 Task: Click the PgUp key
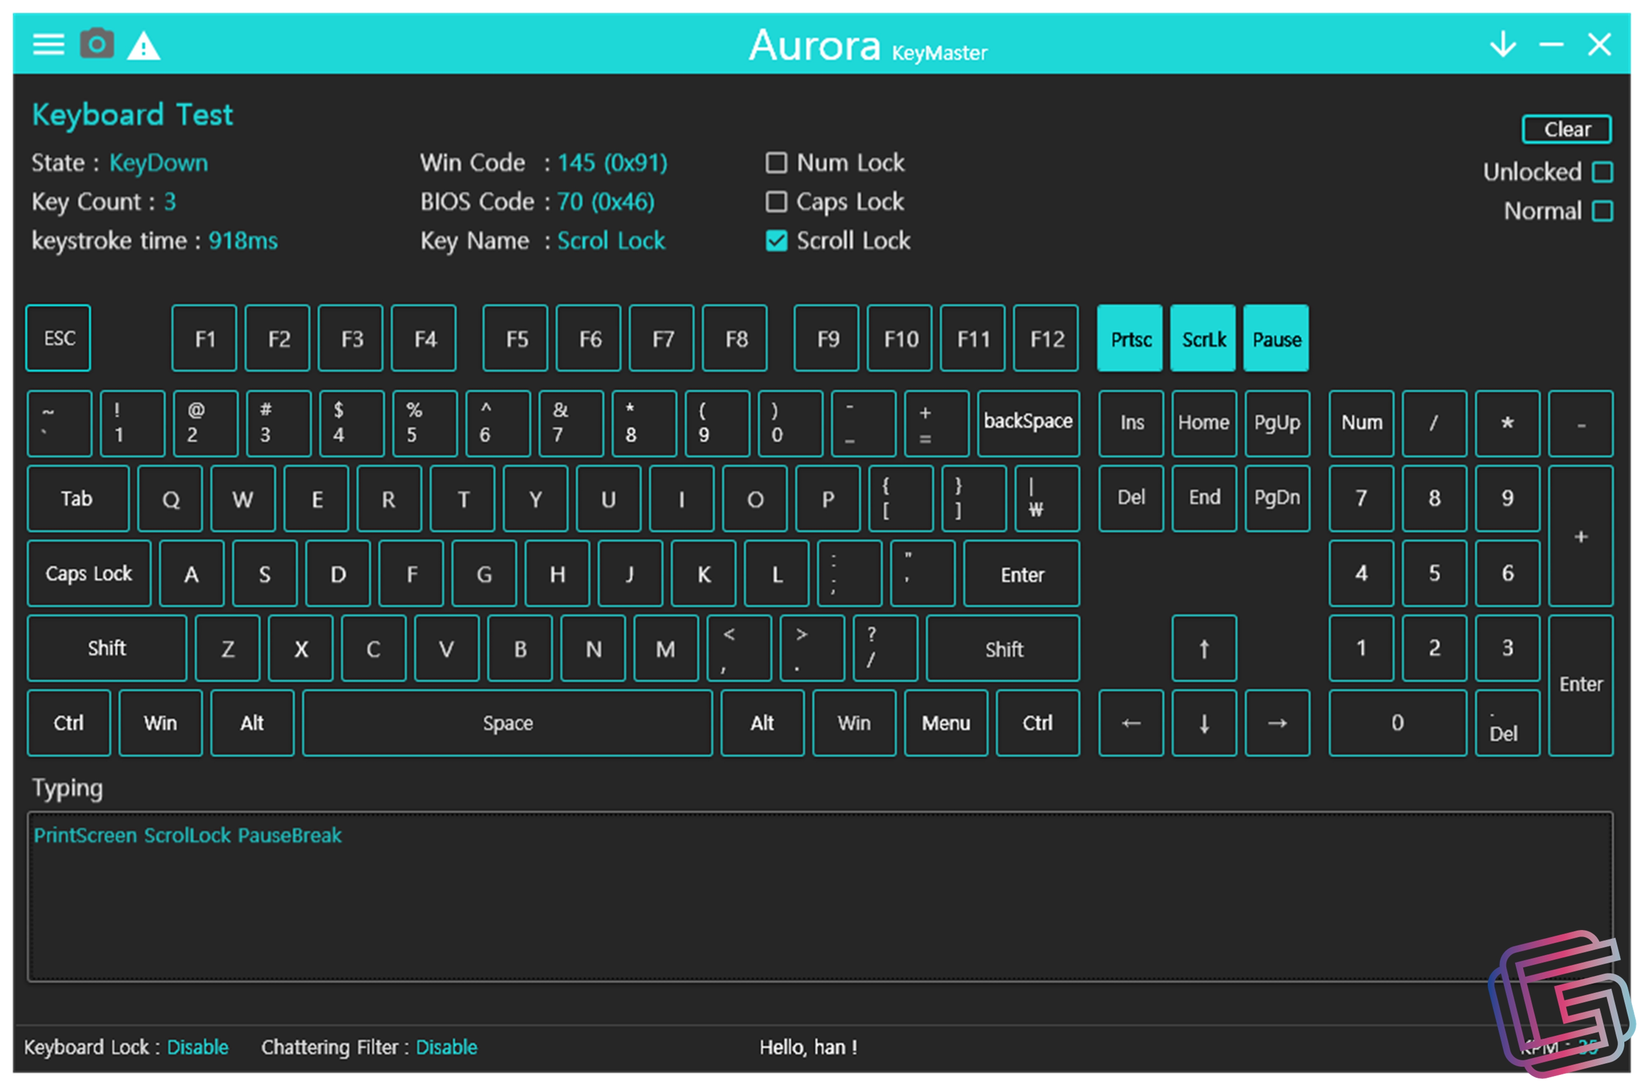point(1277,424)
